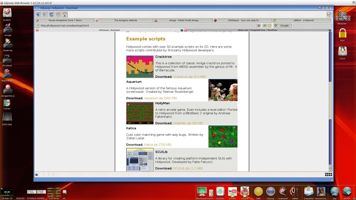This screenshot has height=200, width=356.
Task: Launch Timberwolf from the dock
Action: [283, 193]
